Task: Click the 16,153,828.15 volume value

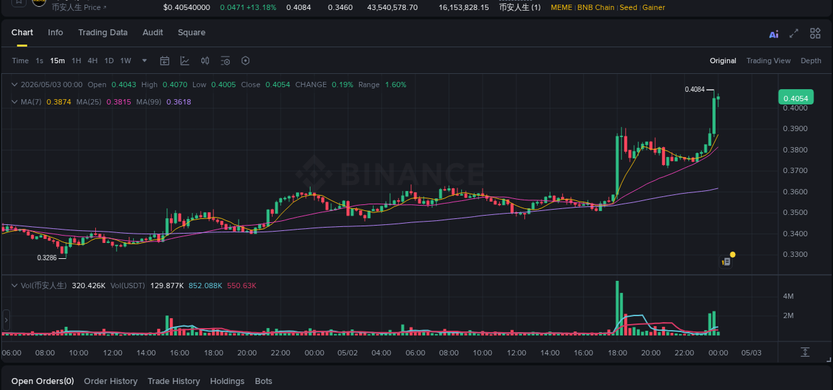Action: [463, 7]
